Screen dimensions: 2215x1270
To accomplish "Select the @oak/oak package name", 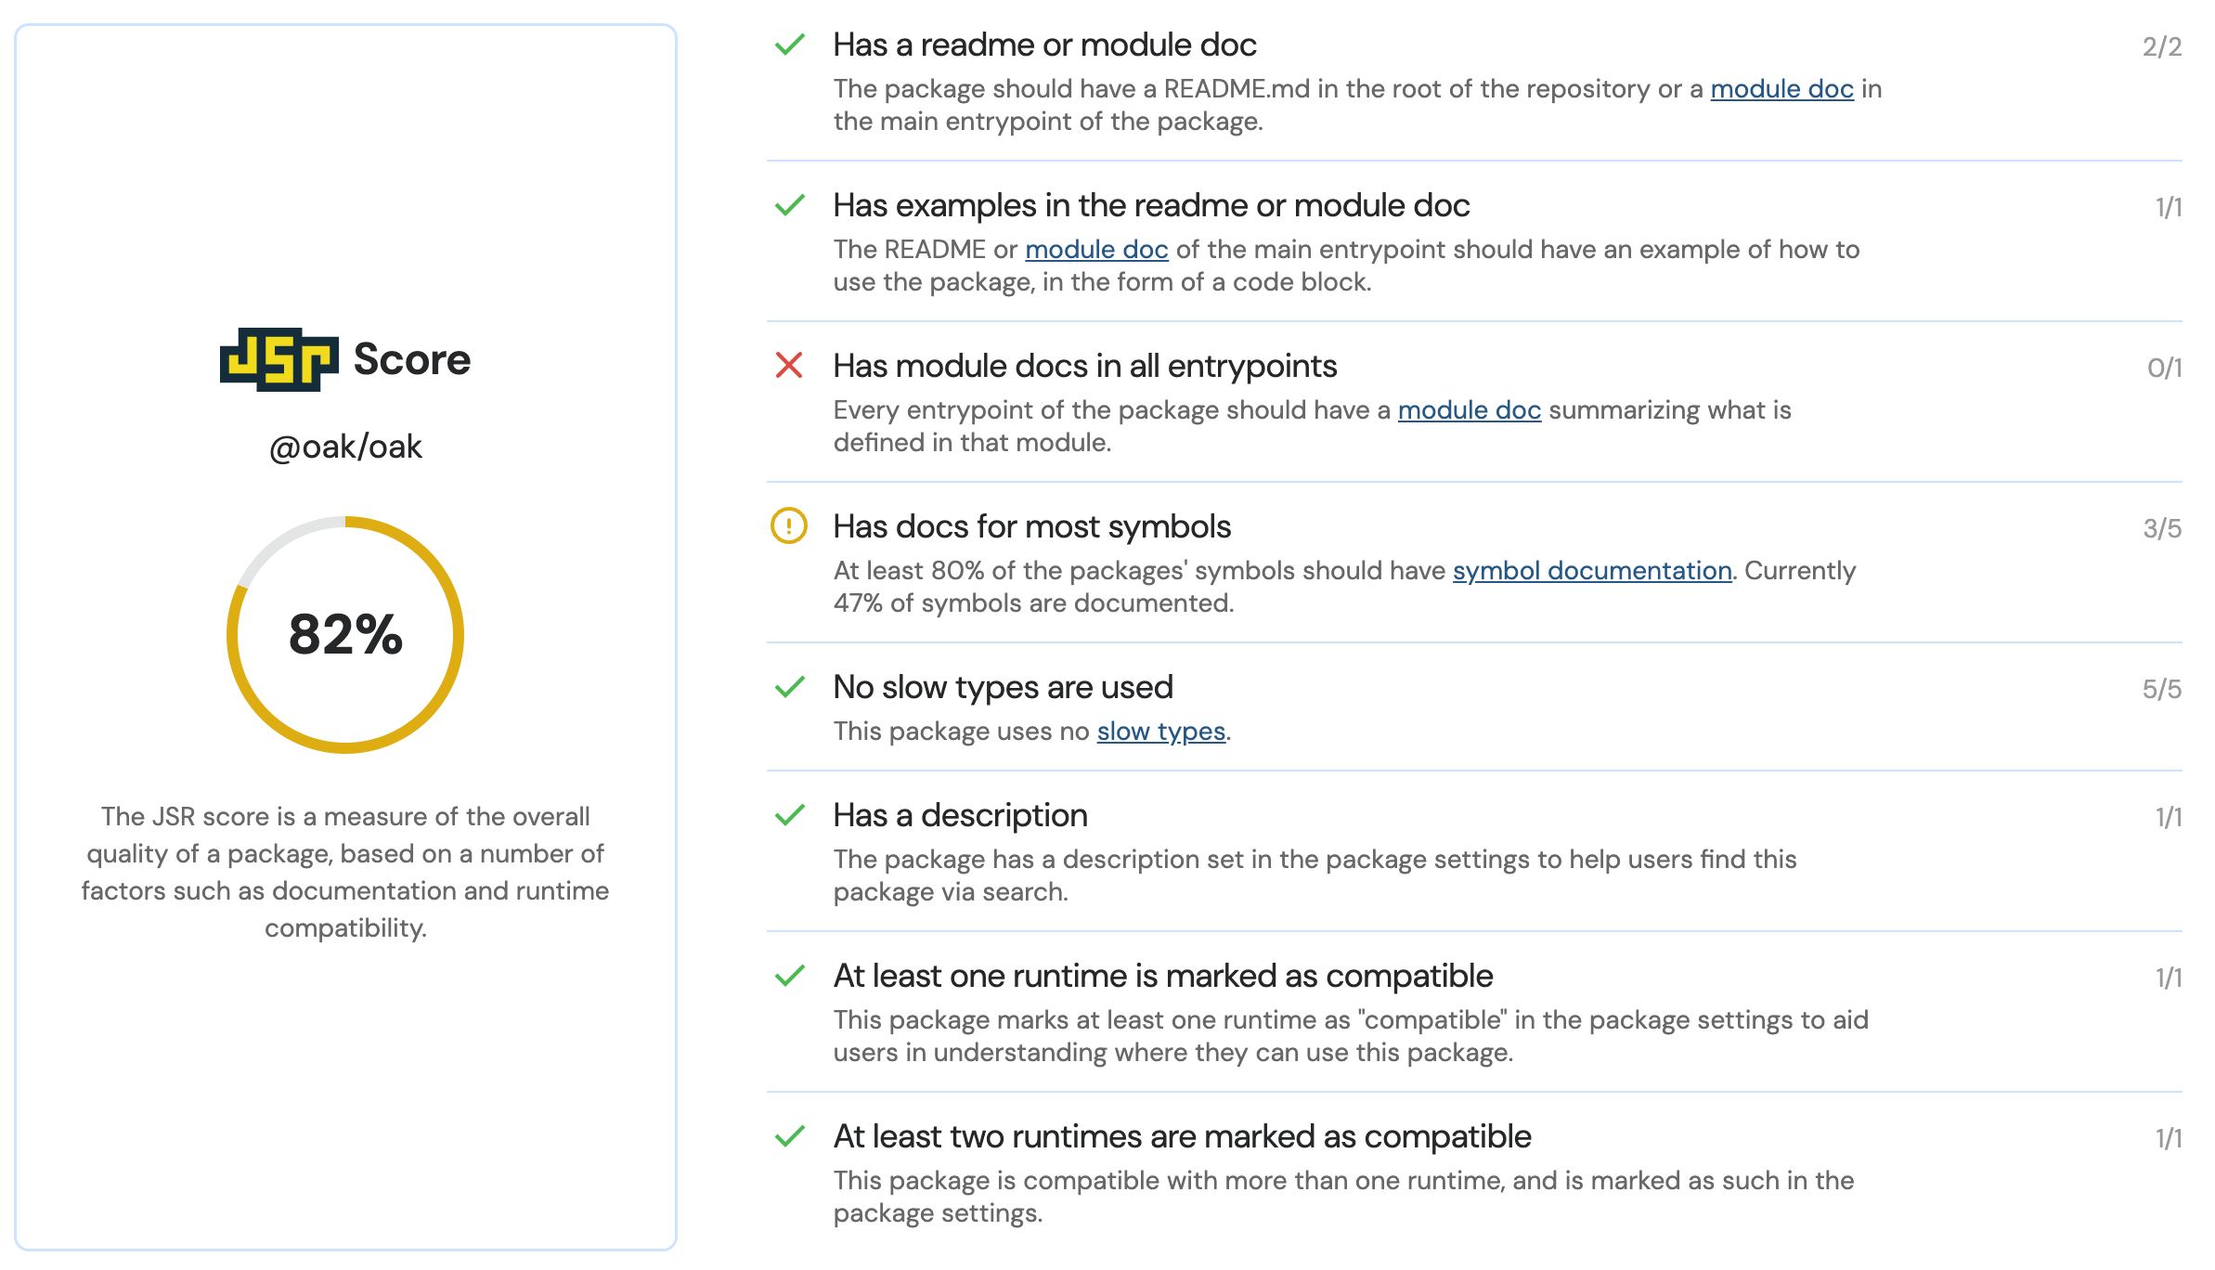I will point(345,447).
